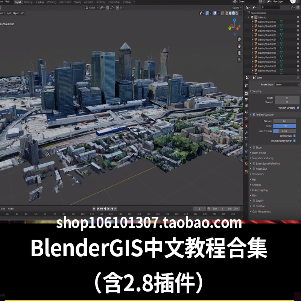Enable Screen Space Reflections checkbox

254,164
